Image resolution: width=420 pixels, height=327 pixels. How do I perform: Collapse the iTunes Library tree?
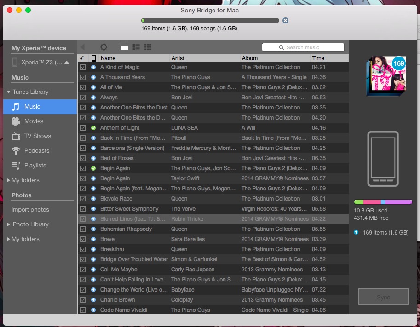click(x=9, y=92)
